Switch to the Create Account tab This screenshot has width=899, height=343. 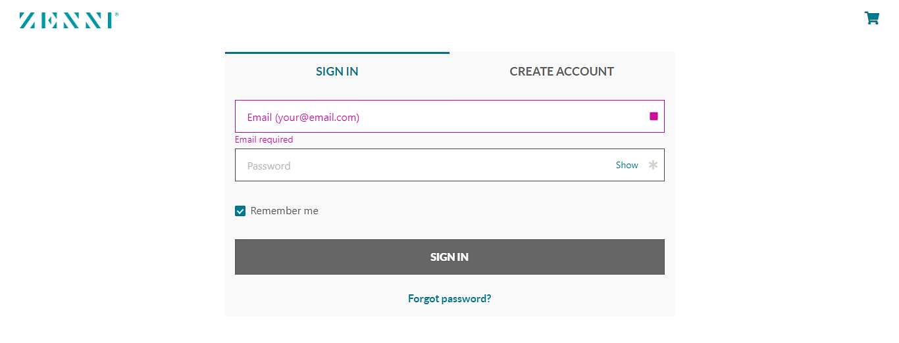pyautogui.click(x=561, y=72)
